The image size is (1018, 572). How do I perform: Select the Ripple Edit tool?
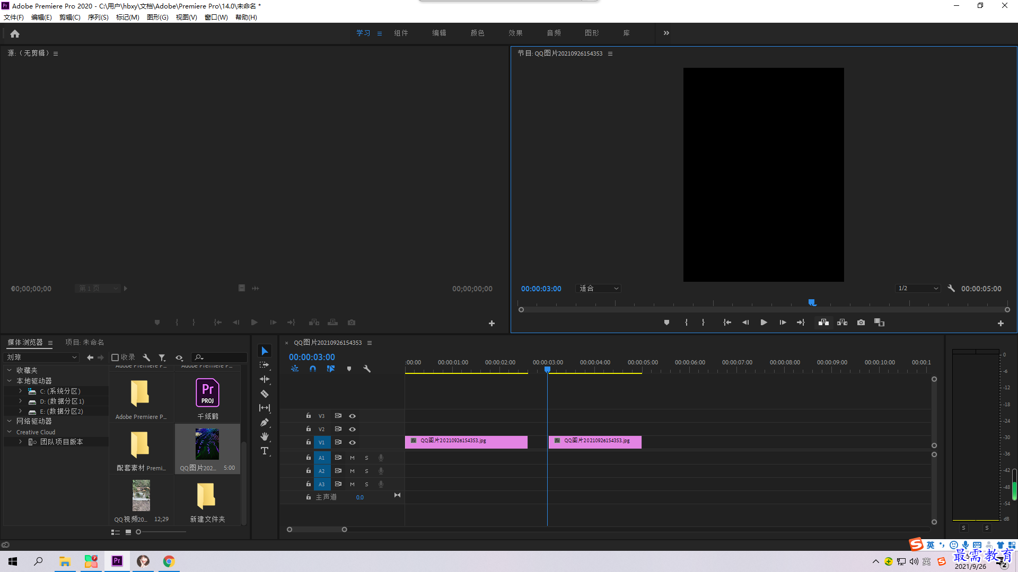coord(265,379)
